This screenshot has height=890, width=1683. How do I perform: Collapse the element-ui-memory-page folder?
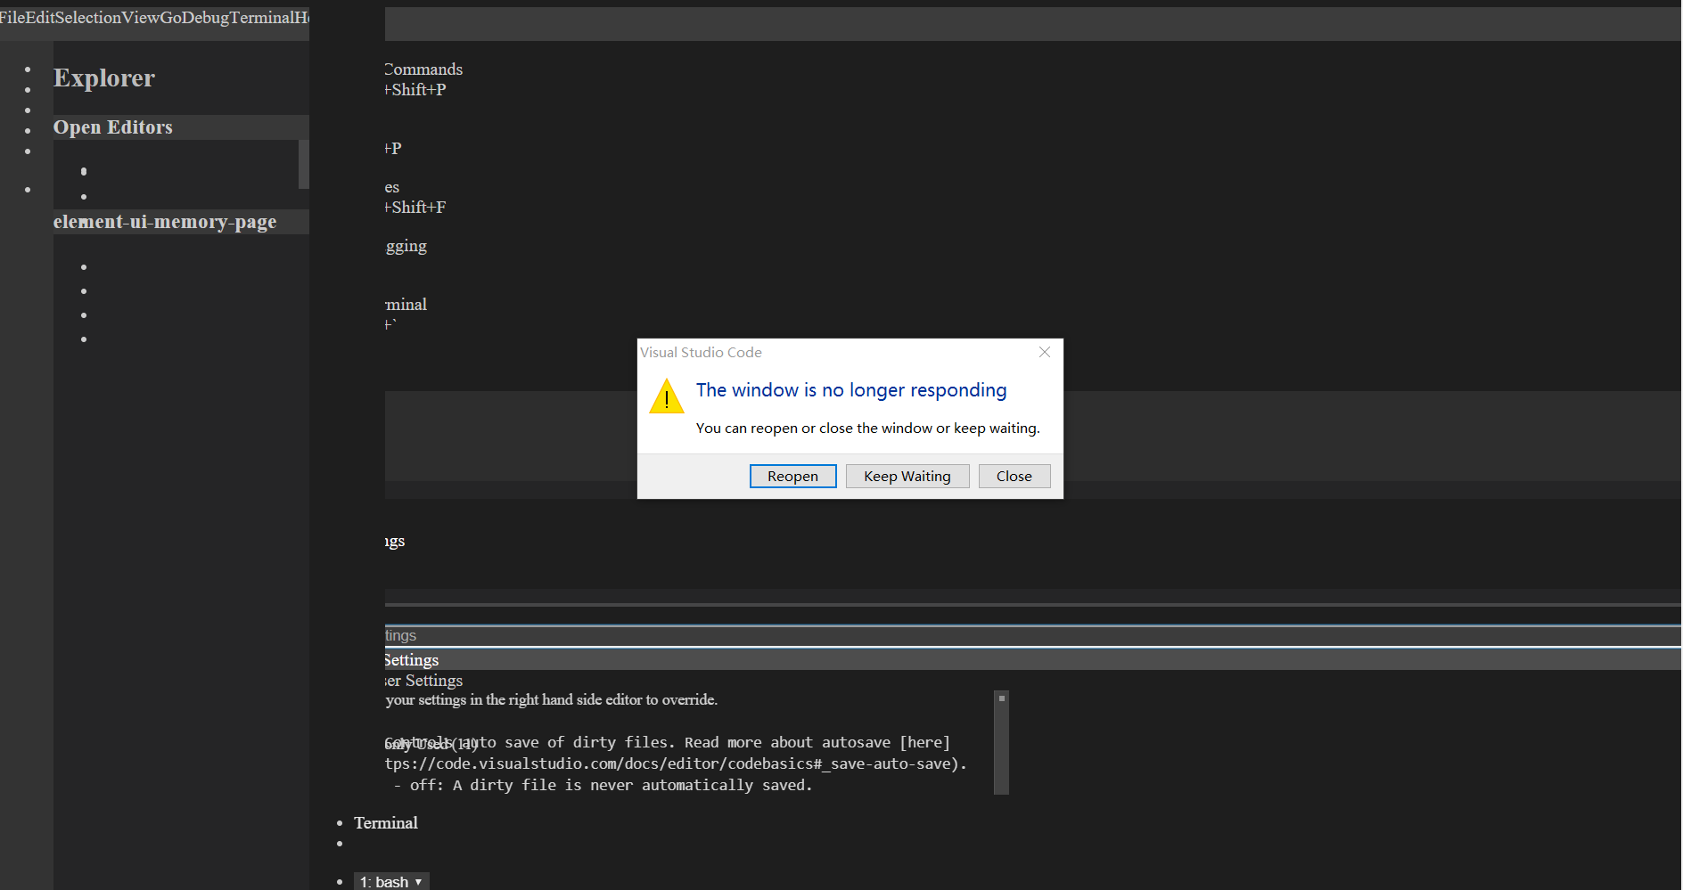(x=165, y=222)
